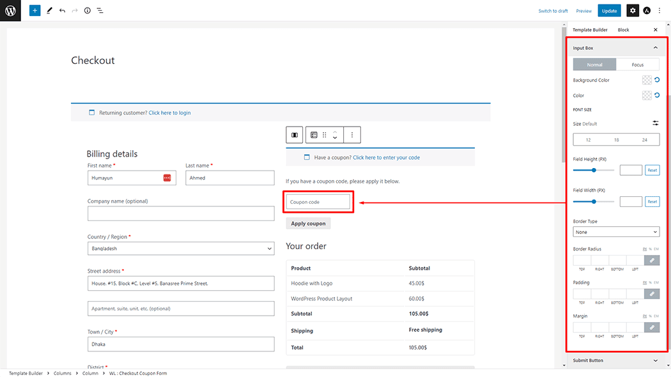Toggle linked sides for Padding
Image resolution: width=671 pixels, height=377 pixels.
pos(652,294)
